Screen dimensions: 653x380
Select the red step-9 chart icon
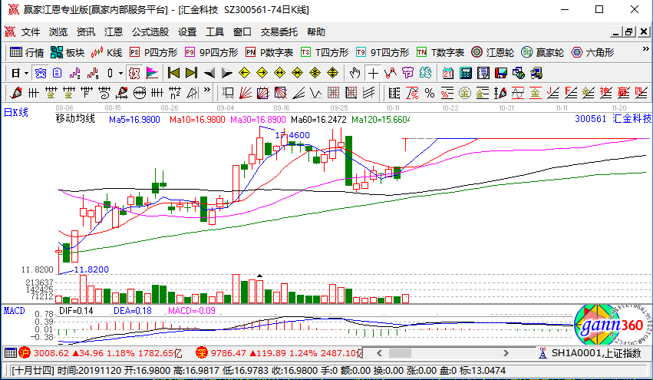(92, 74)
